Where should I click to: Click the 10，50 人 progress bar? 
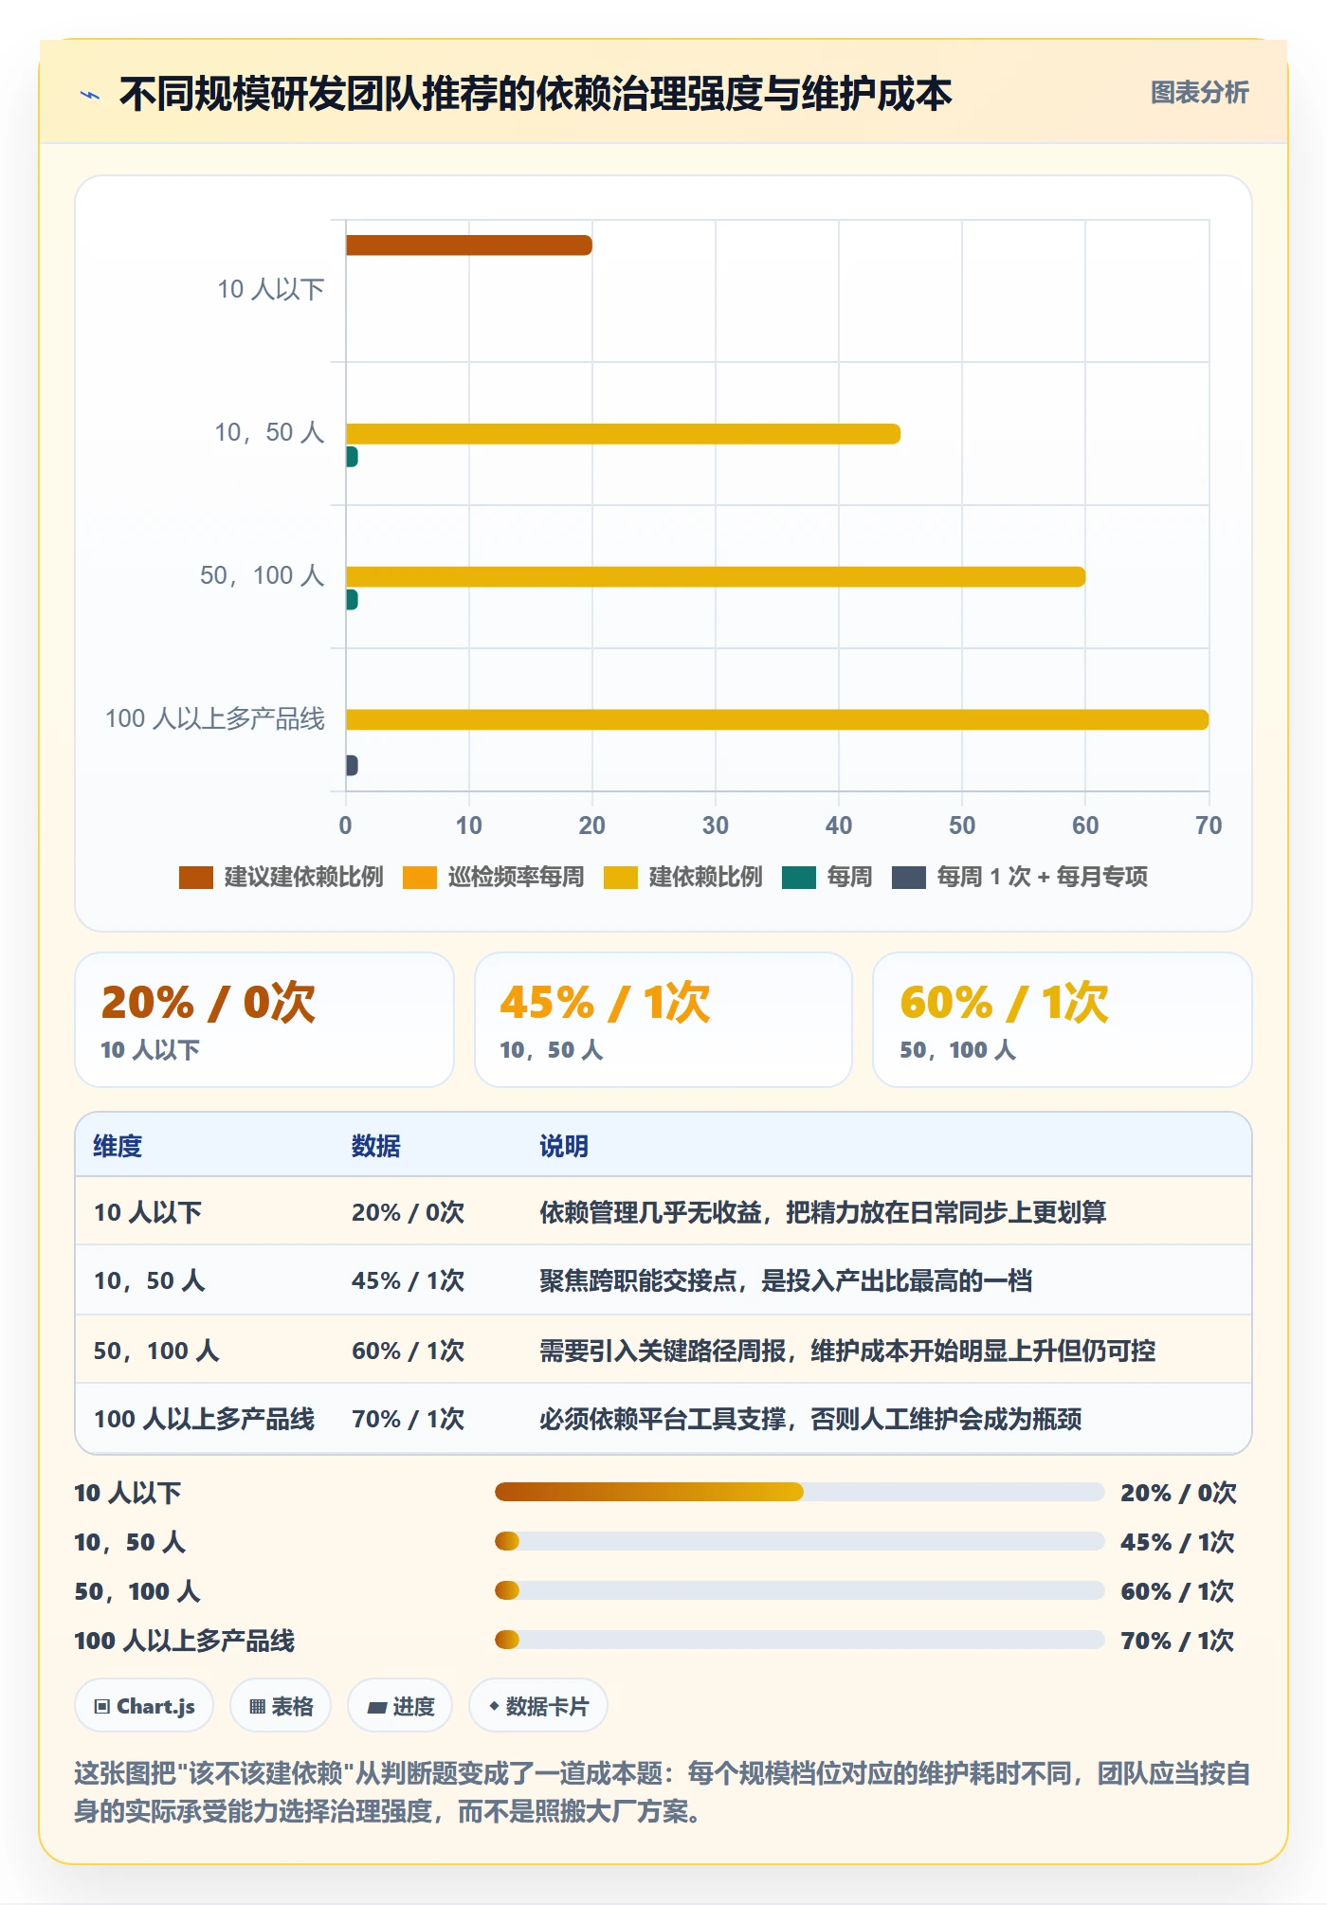(x=799, y=1541)
